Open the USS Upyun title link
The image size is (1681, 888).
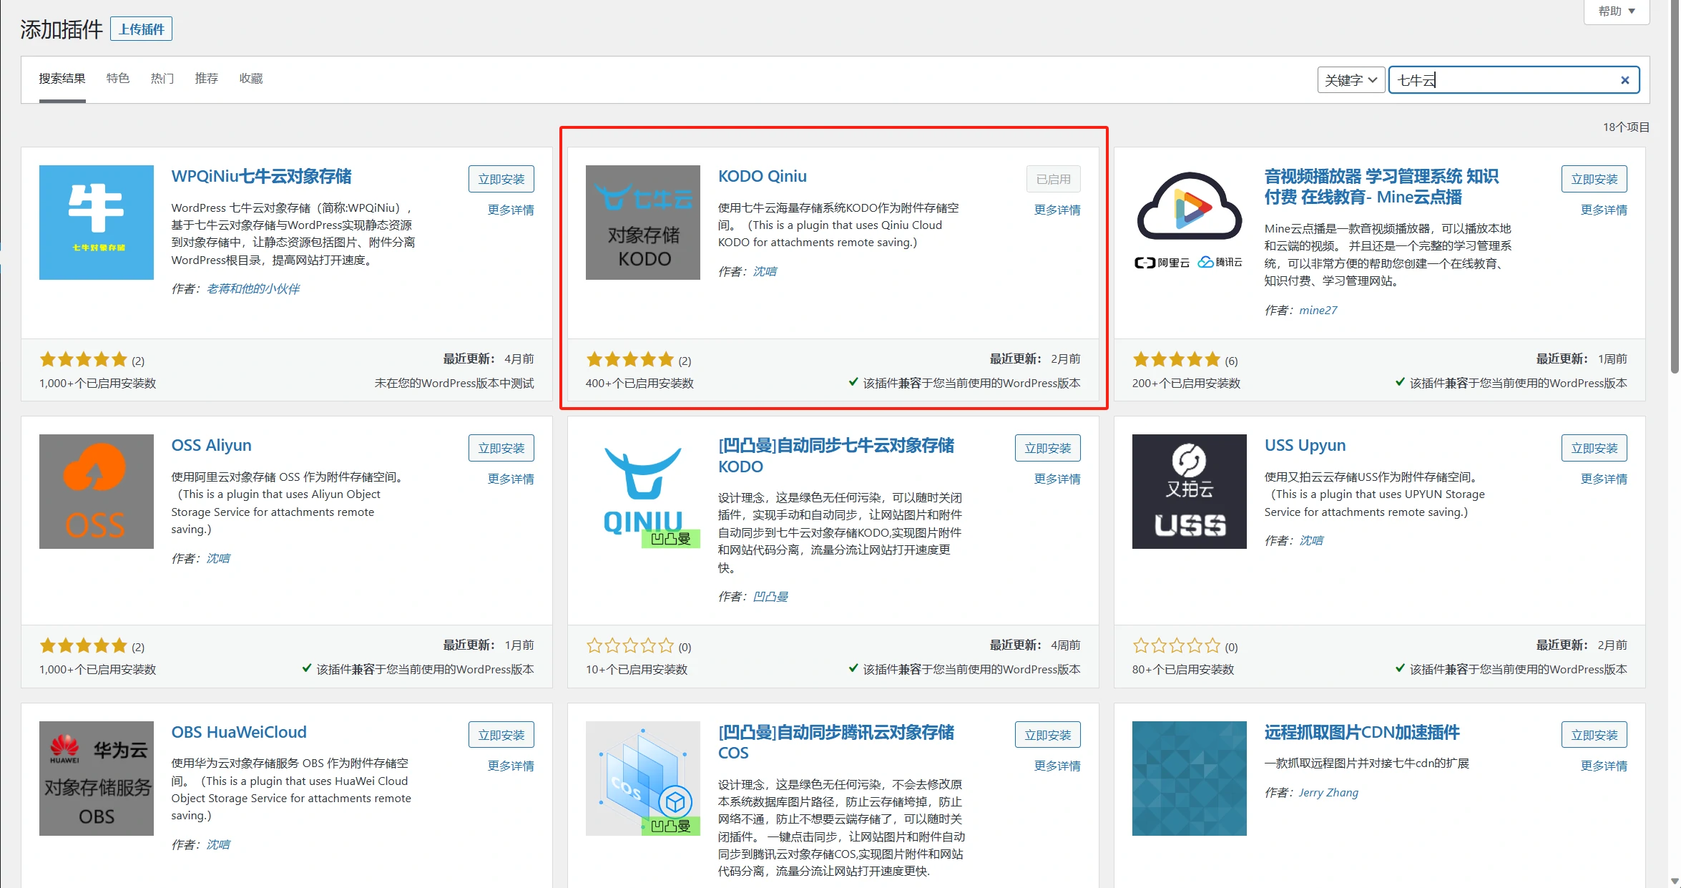coord(1305,446)
